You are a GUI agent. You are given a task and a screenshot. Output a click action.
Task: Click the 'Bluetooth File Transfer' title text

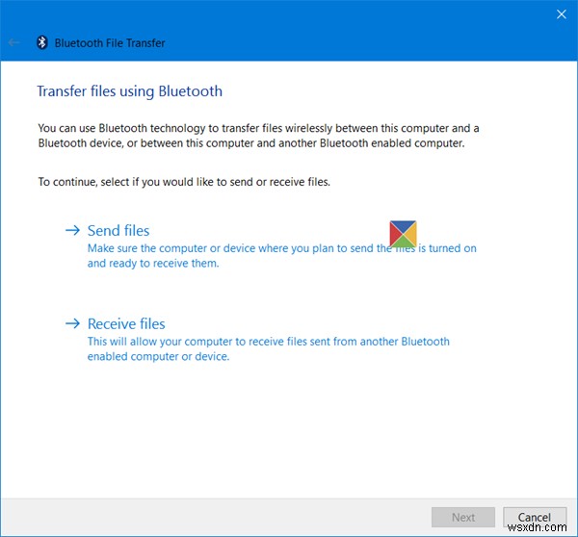coord(110,43)
